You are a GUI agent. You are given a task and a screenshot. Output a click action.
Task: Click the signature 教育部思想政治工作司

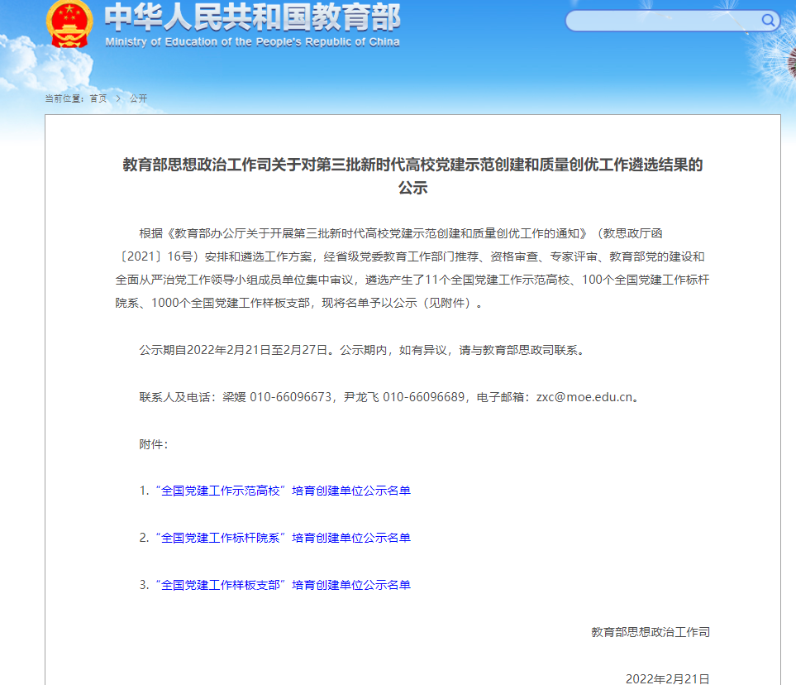[x=651, y=632]
